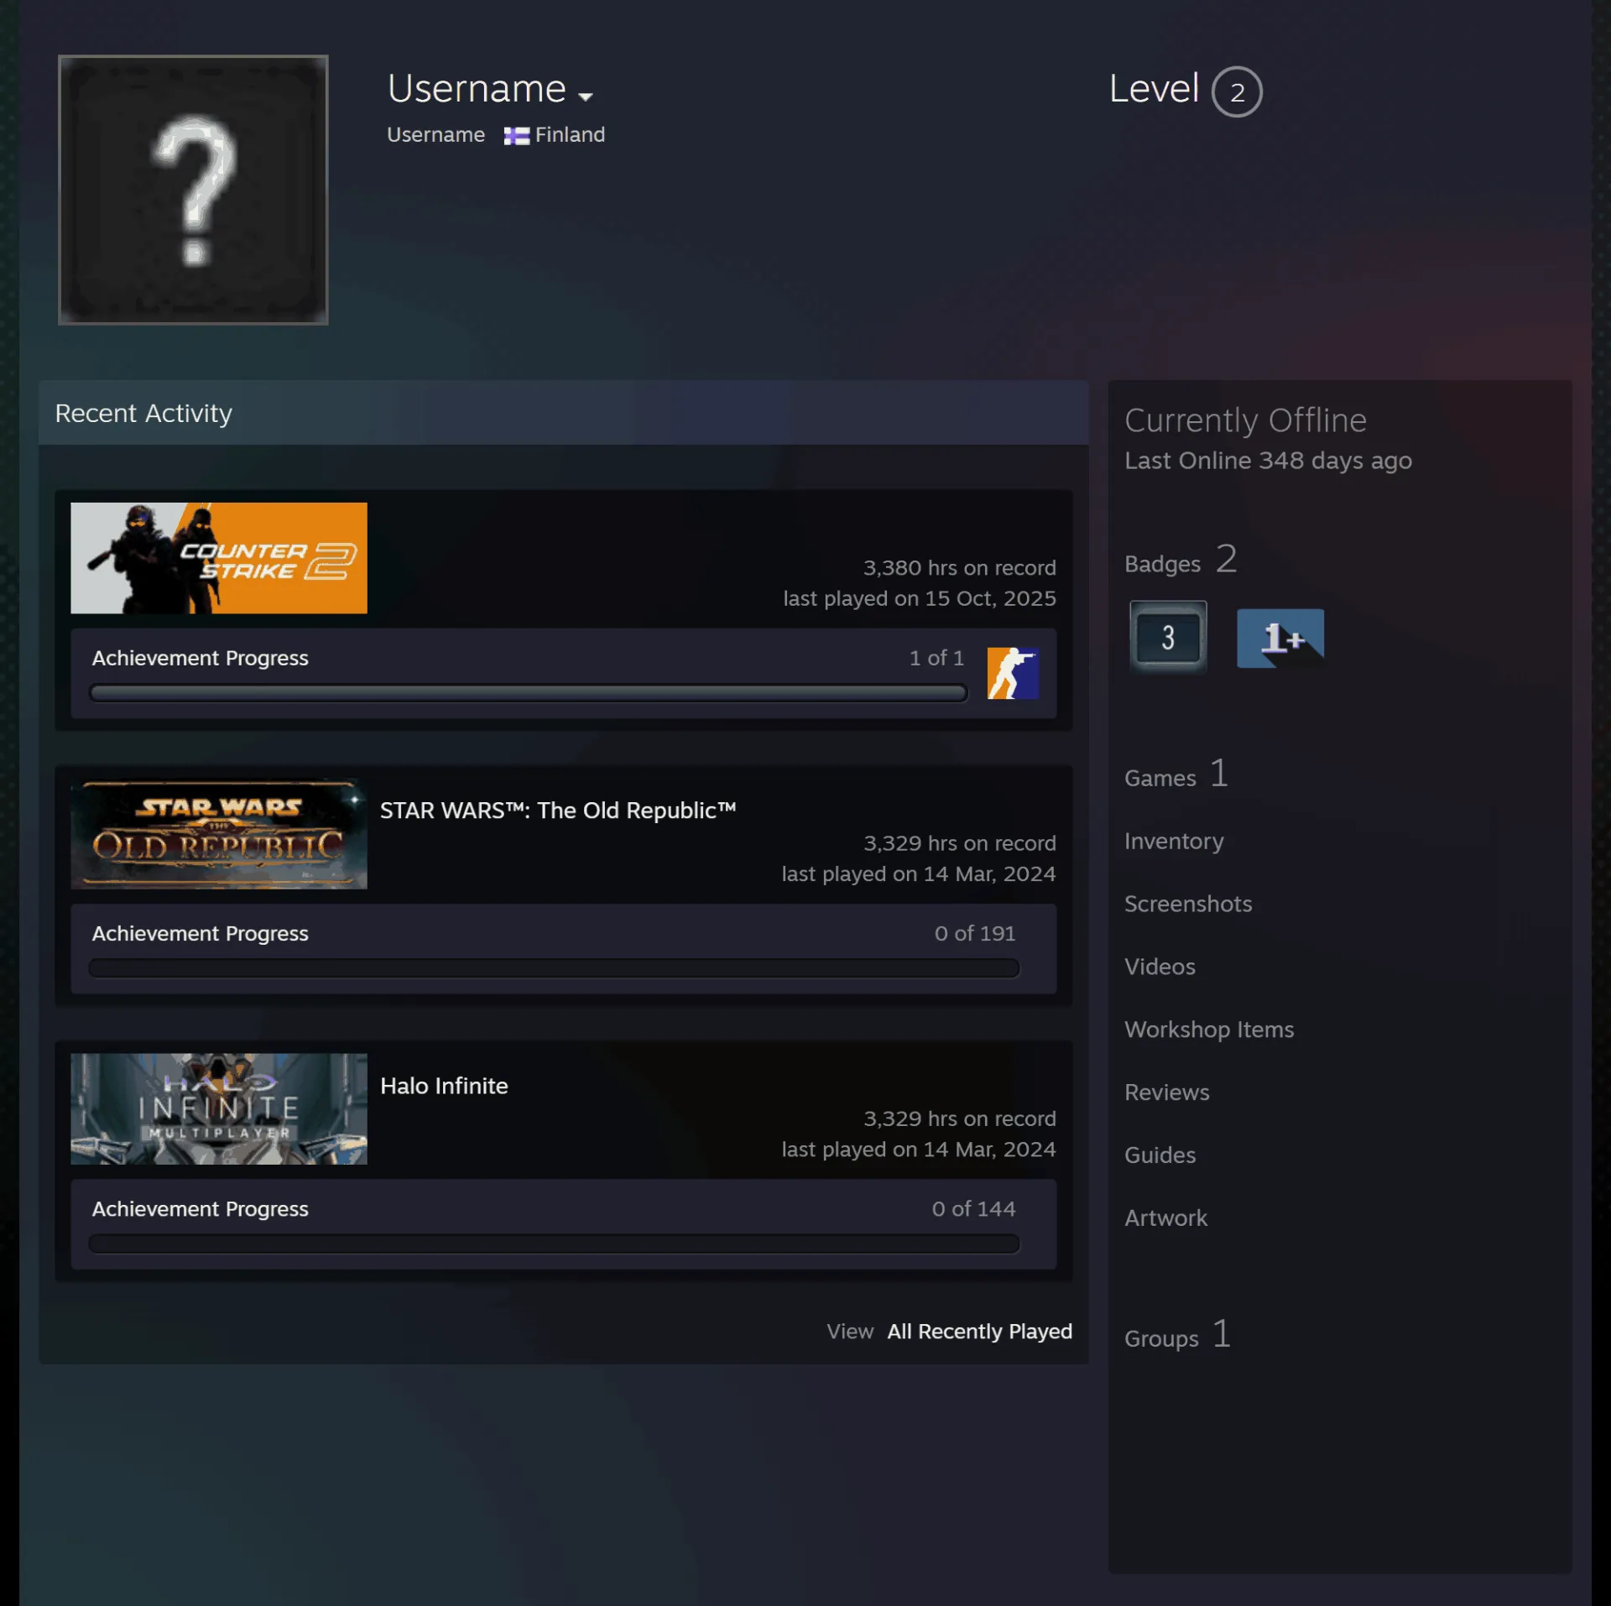This screenshot has width=1611, height=1606.
Task: Click '3,380 hrs on record' text
Action: click(960, 568)
